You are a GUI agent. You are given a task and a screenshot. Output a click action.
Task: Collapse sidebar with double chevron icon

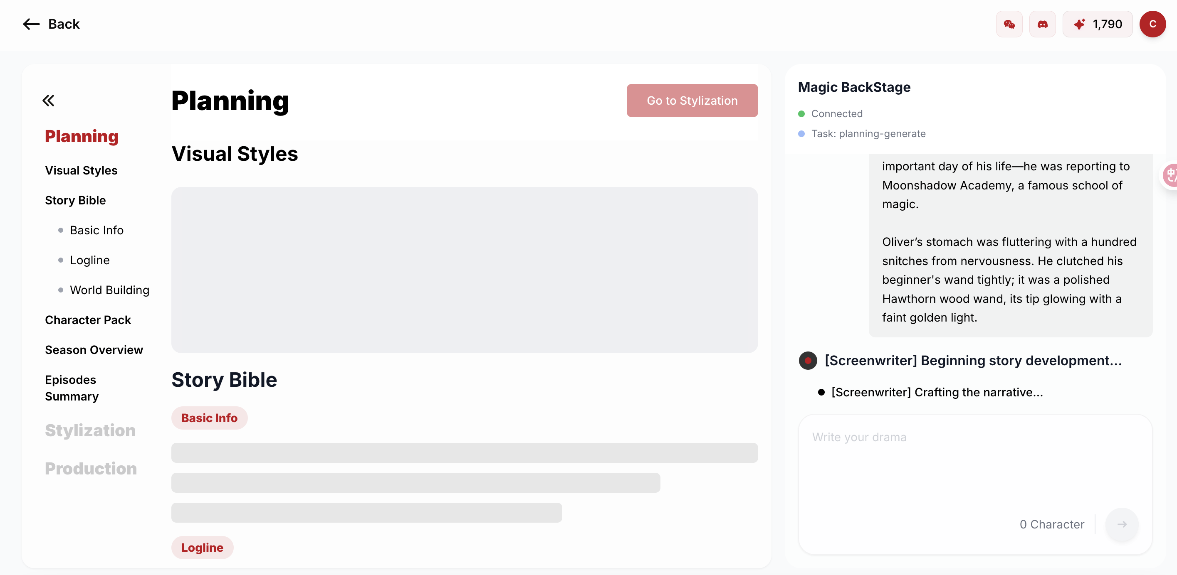tap(48, 101)
